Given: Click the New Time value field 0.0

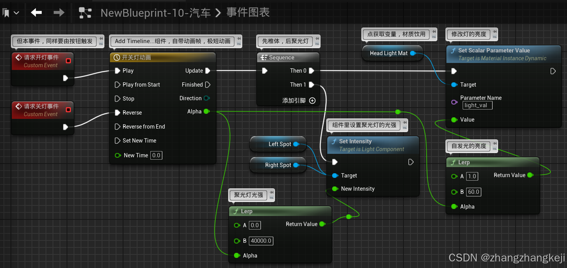Looking at the screenshot, I should [156, 155].
